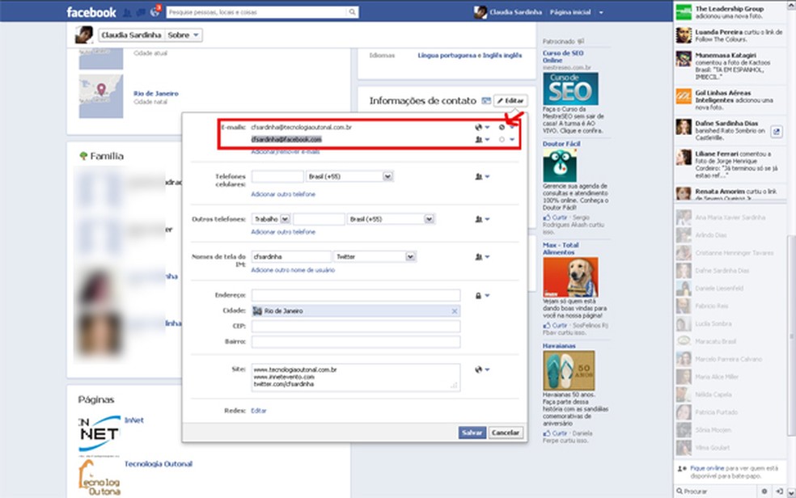Click Adicionar outro telefone under Telefones celulares
Viewport: 796px width, 498px height.
(283, 194)
